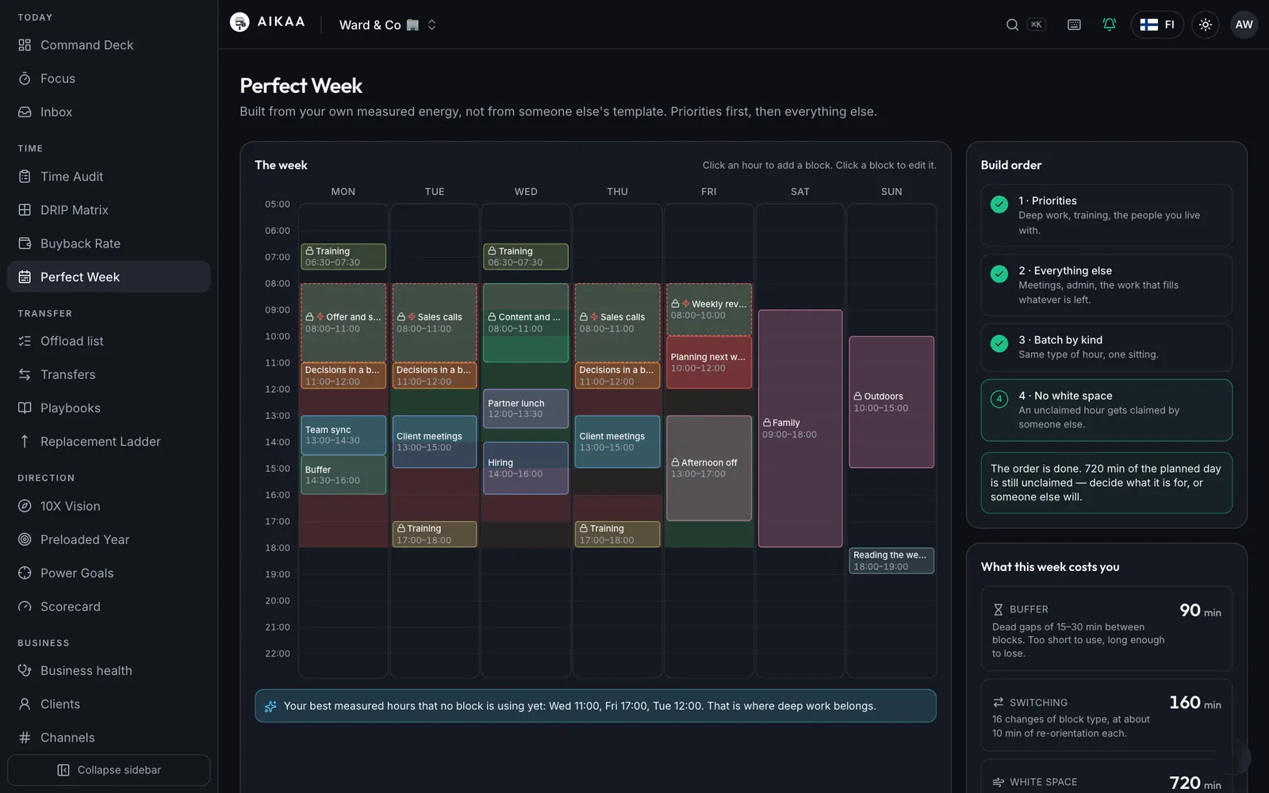Edit Thursday Training 17:00–18:00 block

[x=617, y=534]
